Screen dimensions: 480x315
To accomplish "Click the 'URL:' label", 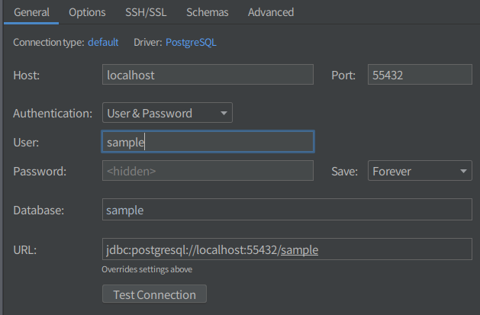I will tap(25, 249).
